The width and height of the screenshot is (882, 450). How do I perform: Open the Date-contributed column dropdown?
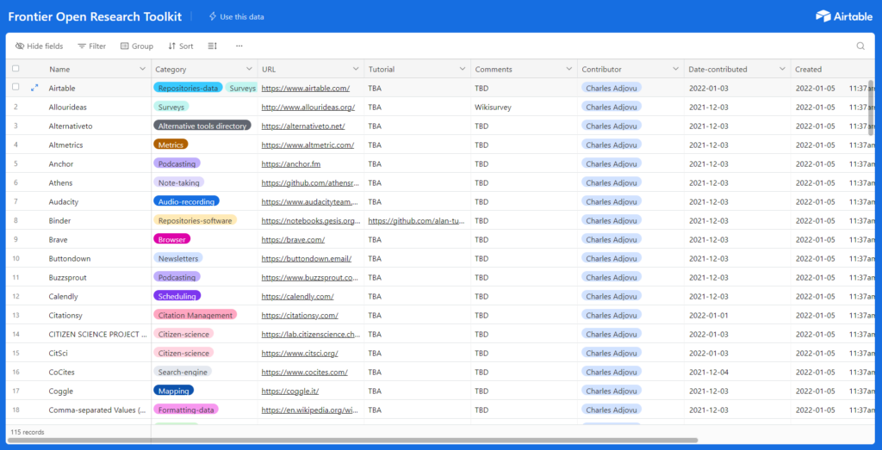[x=782, y=69]
